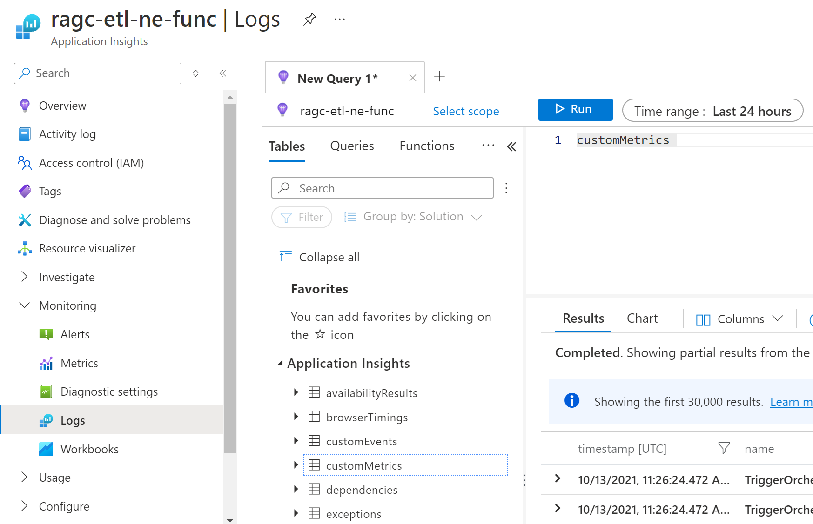Click the Metrics chart icon in Monitoring section
The image size is (813, 524).
pos(47,363)
